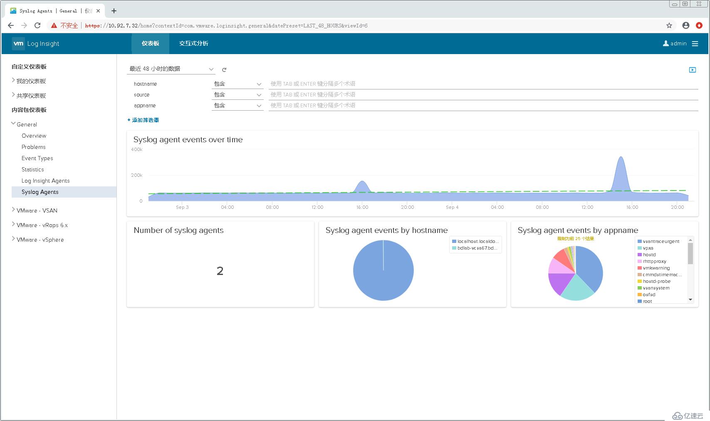Click the 限制为前 25 个结果 notice
Screen dimensions: 710x421
(576, 239)
